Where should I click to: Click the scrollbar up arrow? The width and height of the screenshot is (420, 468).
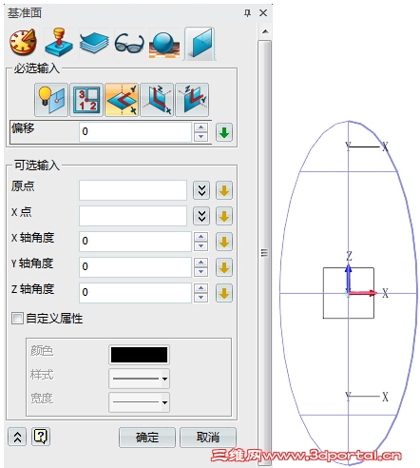pos(265,31)
